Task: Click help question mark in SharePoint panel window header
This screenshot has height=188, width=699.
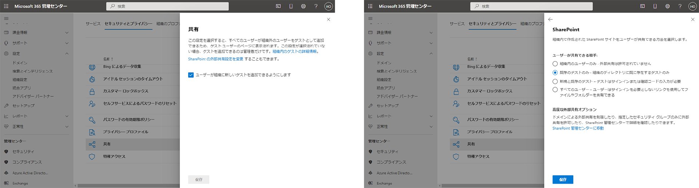Action: [680, 6]
